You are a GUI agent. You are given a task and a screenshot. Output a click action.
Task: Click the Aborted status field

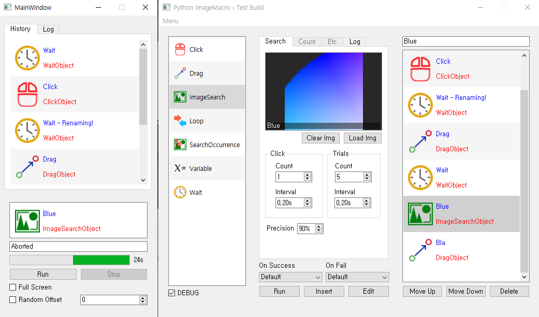pos(78,246)
